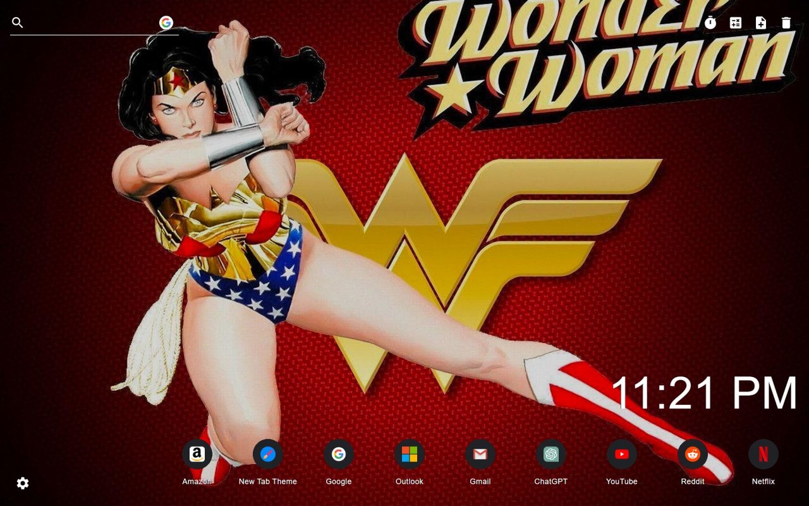
Task: Click the New Tab Theme label
Action: pos(268,481)
